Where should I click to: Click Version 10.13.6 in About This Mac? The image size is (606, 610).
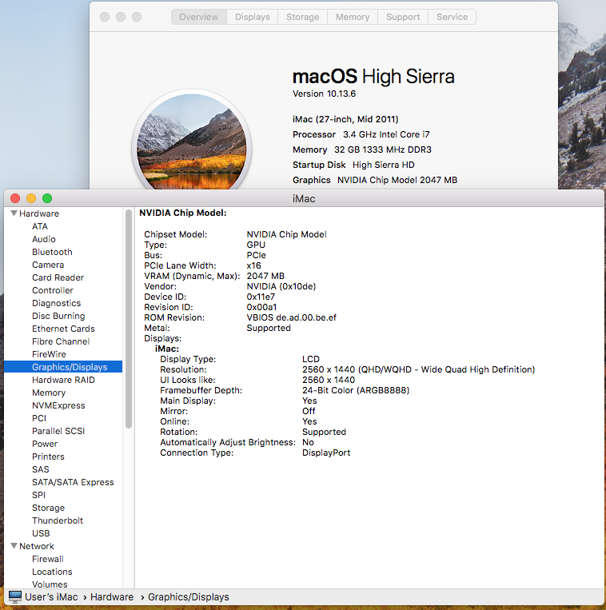[324, 94]
